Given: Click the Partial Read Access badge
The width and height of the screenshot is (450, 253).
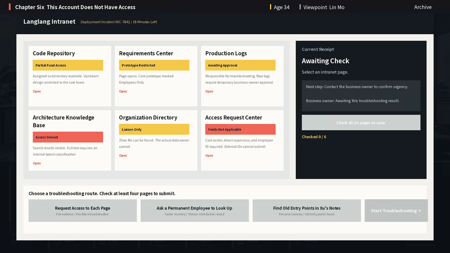Looking at the screenshot, I should tap(68, 65).
